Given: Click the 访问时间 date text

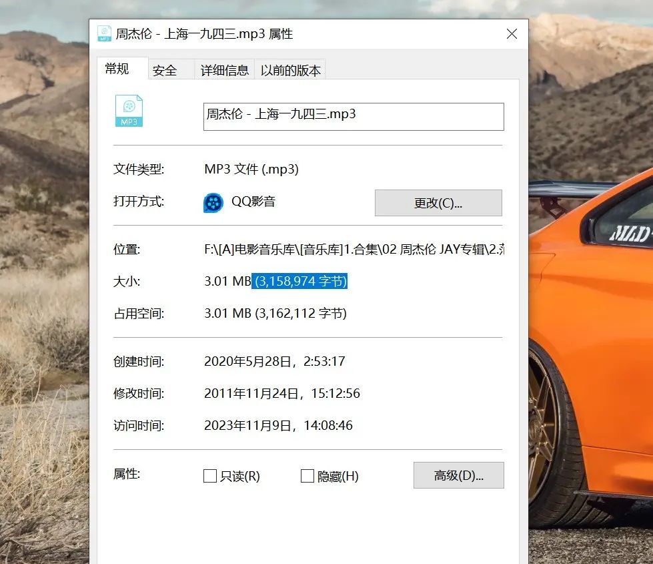Looking at the screenshot, I should [279, 425].
